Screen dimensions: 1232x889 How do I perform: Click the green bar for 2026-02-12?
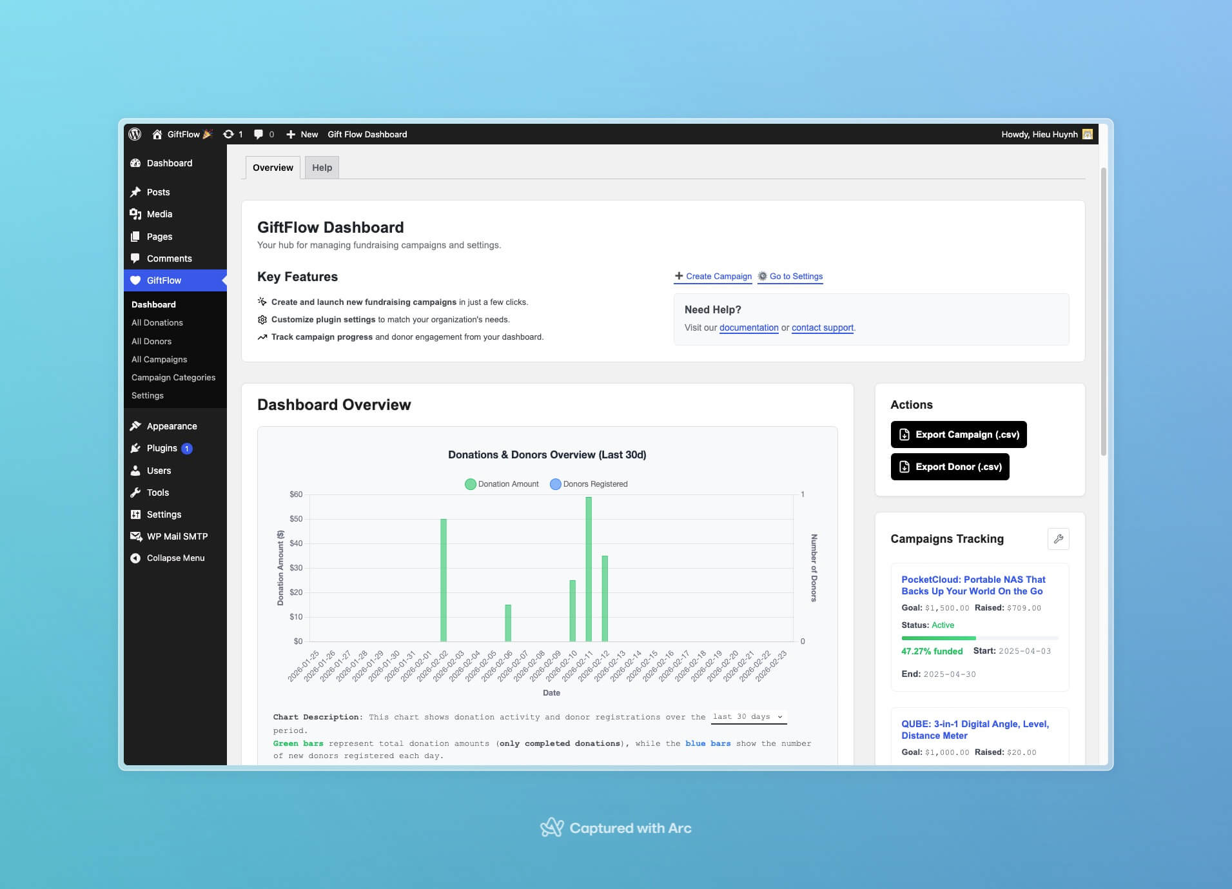605,598
